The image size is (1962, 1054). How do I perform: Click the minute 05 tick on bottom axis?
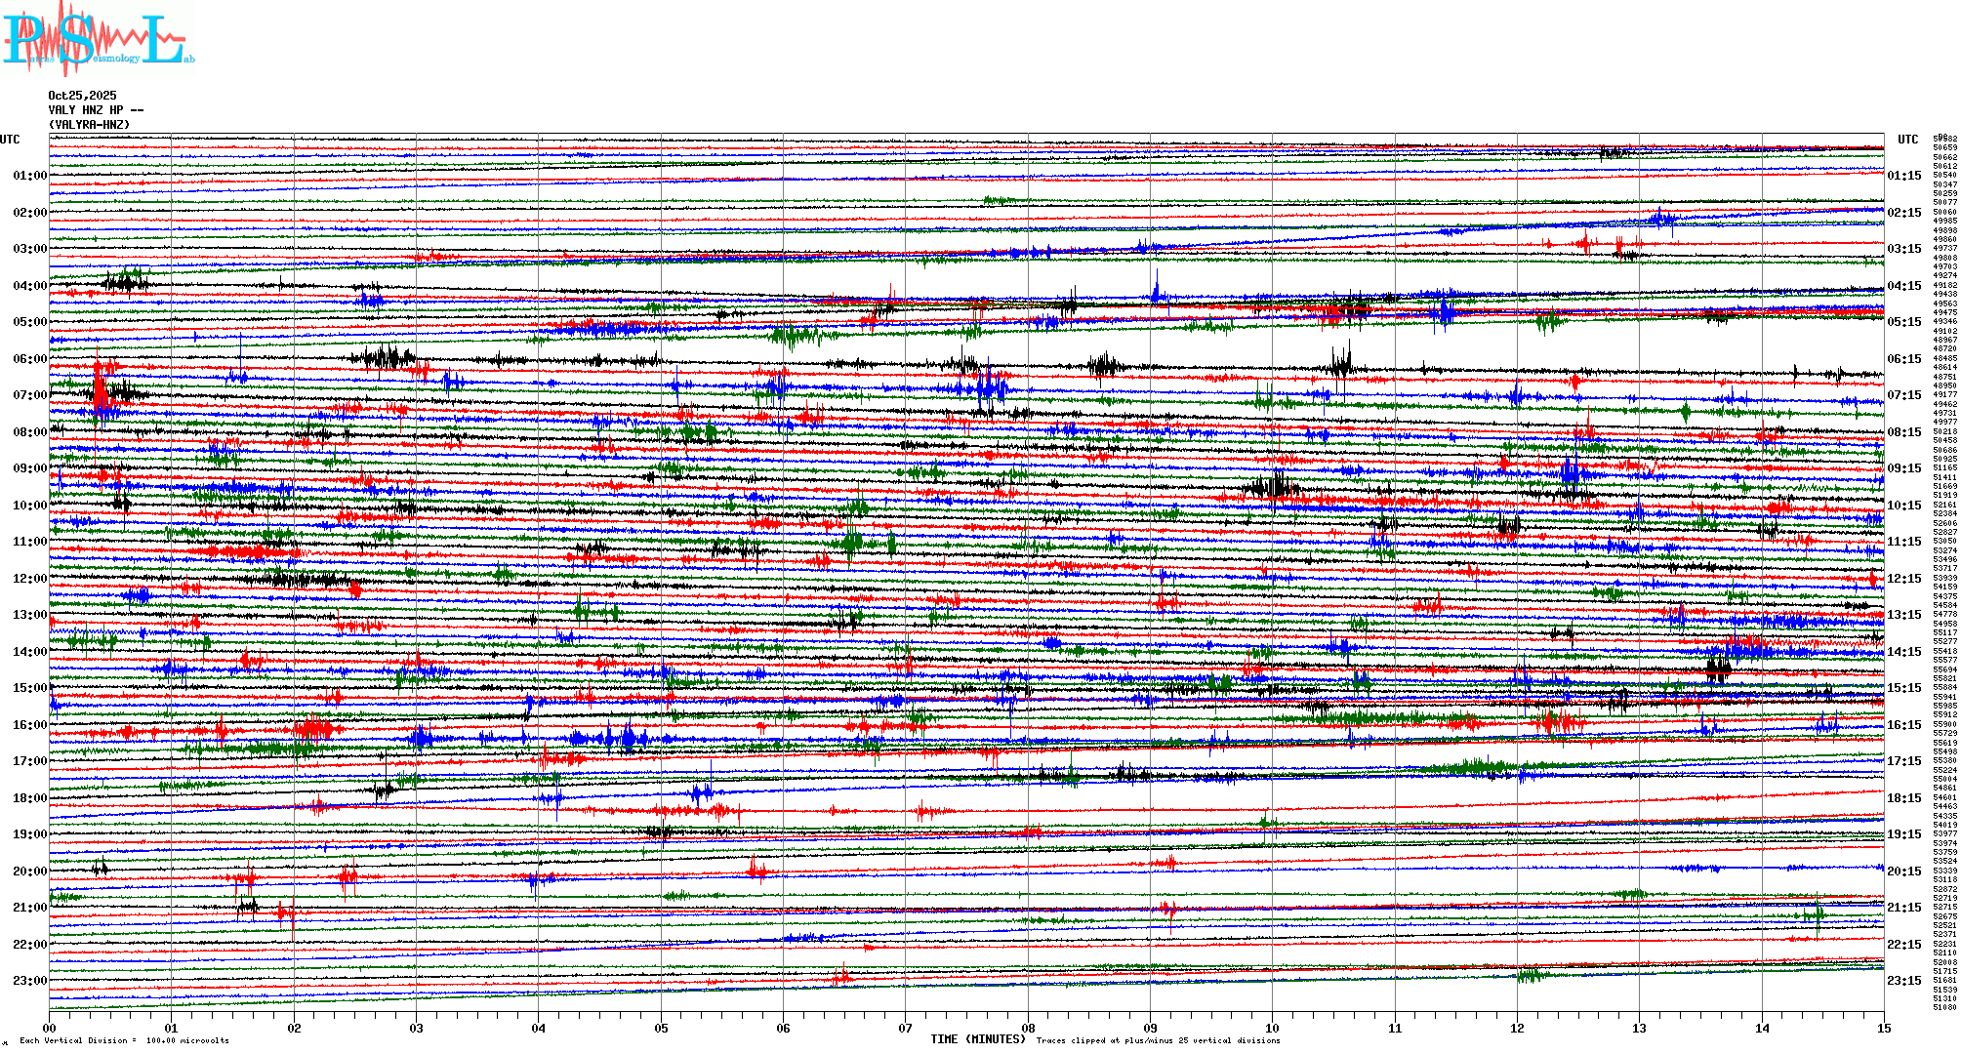[661, 1028]
